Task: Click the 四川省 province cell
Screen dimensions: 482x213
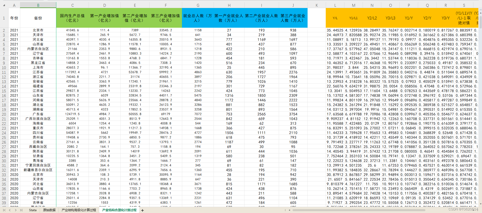Action: click(38, 133)
